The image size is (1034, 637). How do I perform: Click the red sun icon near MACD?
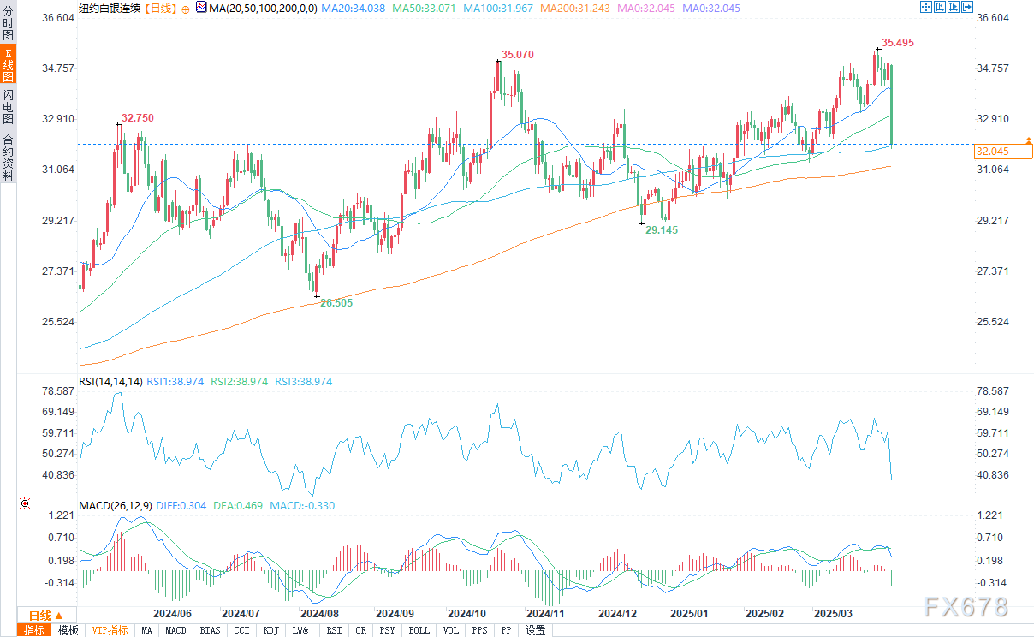[25, 504]
